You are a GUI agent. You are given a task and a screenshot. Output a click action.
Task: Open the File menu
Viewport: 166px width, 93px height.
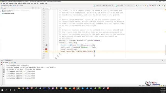pyautogui.click(x=1, y=4)
